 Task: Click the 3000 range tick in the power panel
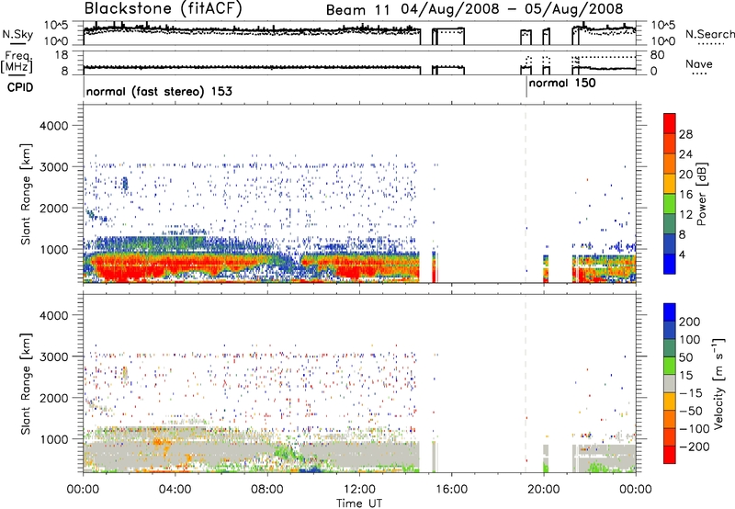[53, 167]
